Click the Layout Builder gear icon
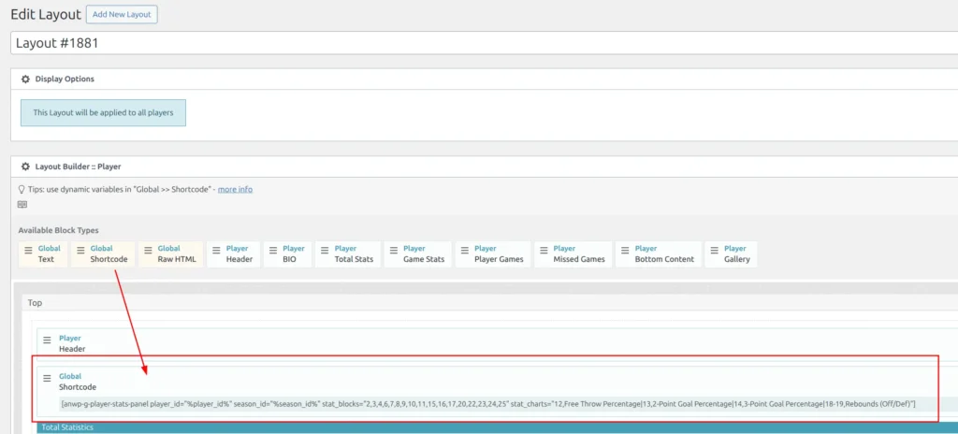Viewport: 958px width, 434px height. point(25,166)
